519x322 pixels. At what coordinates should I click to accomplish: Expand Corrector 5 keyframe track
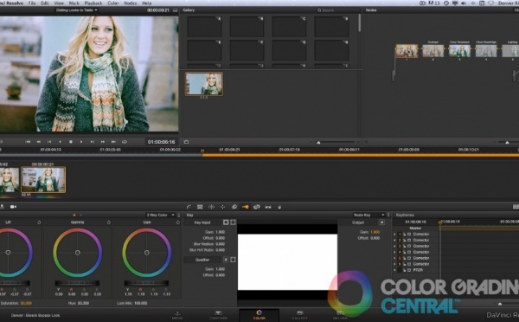(394, 258)
